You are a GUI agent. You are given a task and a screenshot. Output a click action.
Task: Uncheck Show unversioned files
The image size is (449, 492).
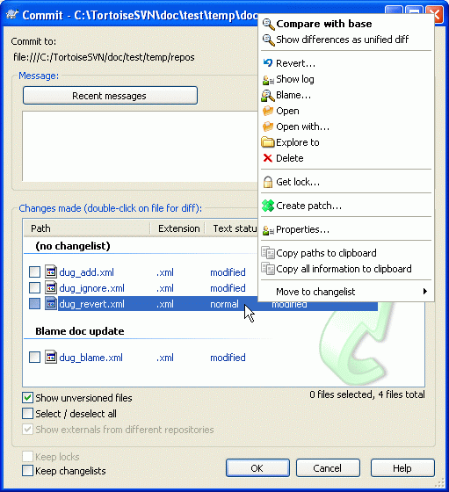click(27, 398)
